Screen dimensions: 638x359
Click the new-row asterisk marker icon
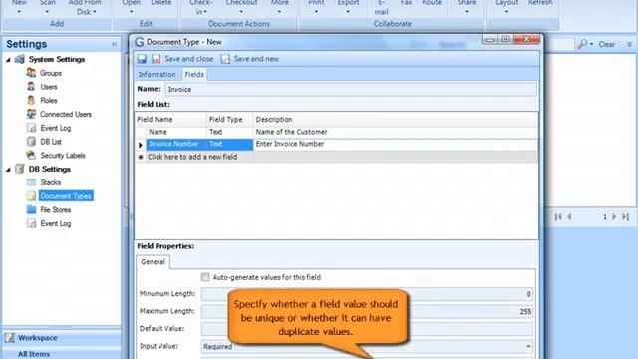tap(141, 157)
